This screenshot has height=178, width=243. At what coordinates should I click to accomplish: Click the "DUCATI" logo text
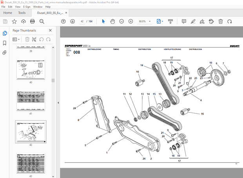tap(235, 46)
